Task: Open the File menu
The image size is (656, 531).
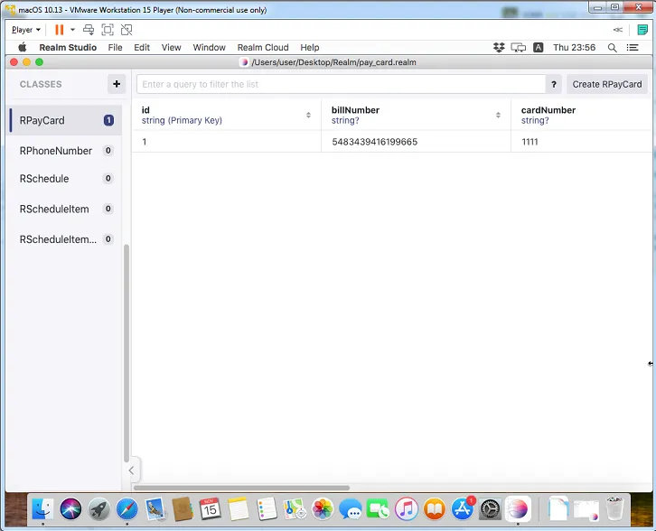Action: tap(115, 47)
